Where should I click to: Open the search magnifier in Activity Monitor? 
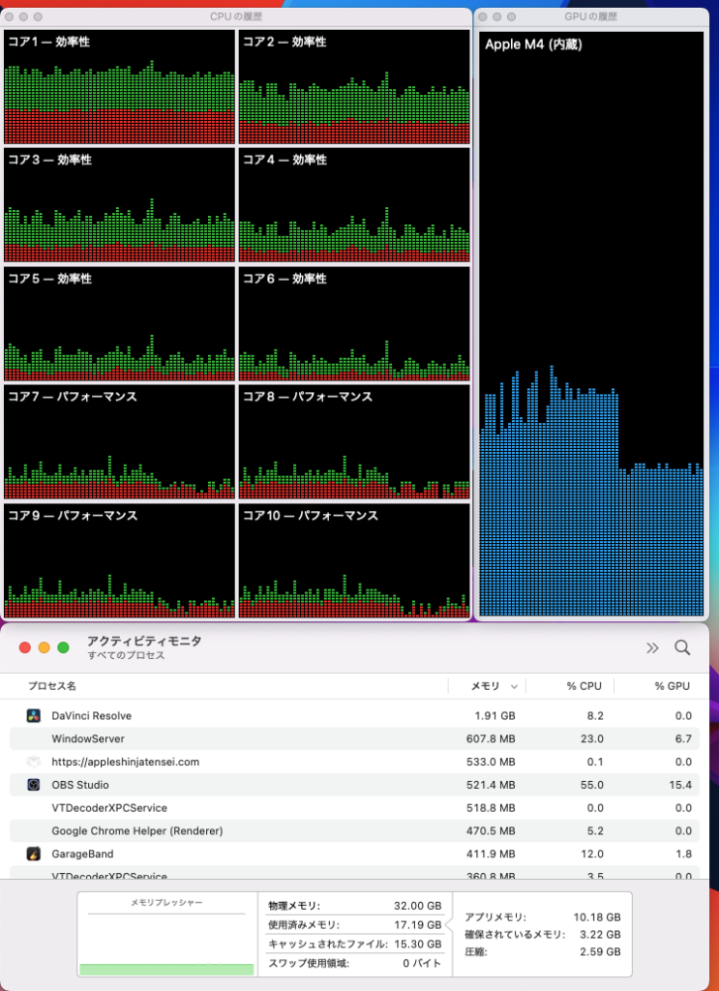click(x=682, y=647)
